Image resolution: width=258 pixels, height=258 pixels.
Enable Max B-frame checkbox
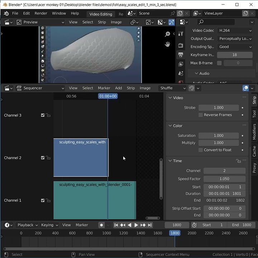[219, 63]
